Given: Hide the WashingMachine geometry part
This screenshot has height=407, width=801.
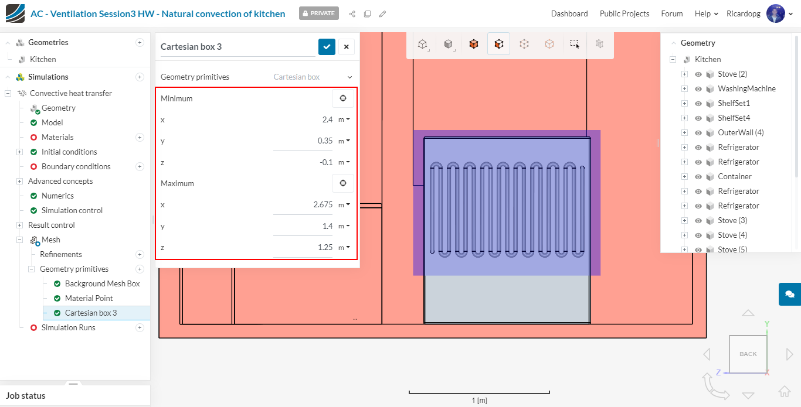Looking at the screenshot, I should (698, 89).
